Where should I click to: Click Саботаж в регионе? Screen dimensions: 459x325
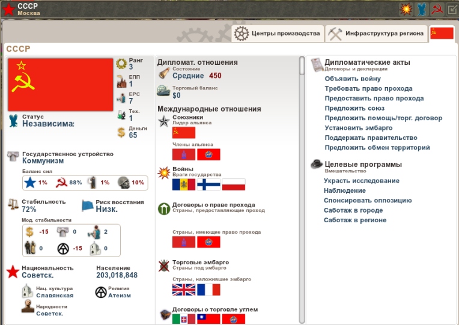[355, 220]
